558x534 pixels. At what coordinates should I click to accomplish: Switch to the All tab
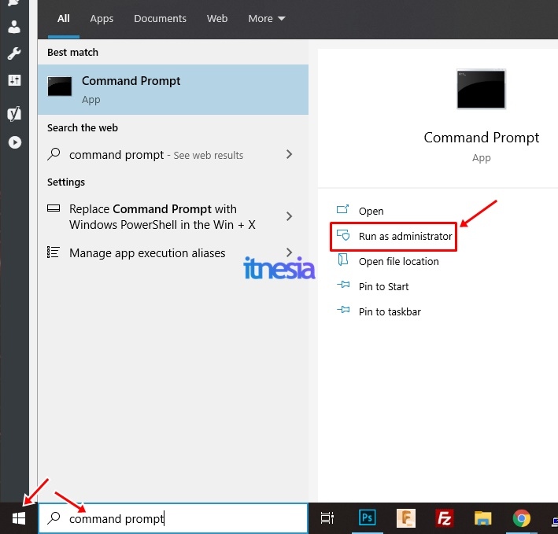click(63, 19)
